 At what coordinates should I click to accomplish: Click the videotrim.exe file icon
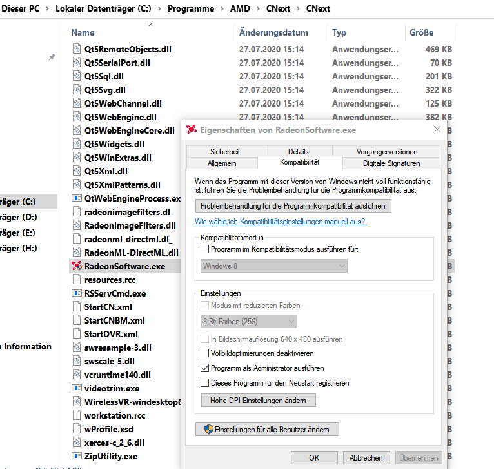[x=77, y=388]
